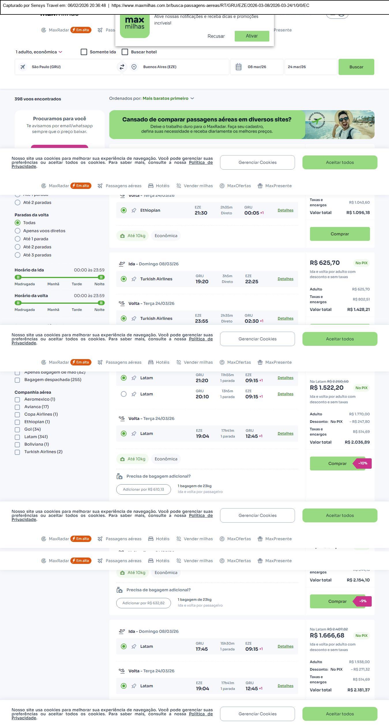Expand the 'Mais baratos primeiro' sort dropdown
The height and width of the screenshot is (728, 389).
point(168,98)
